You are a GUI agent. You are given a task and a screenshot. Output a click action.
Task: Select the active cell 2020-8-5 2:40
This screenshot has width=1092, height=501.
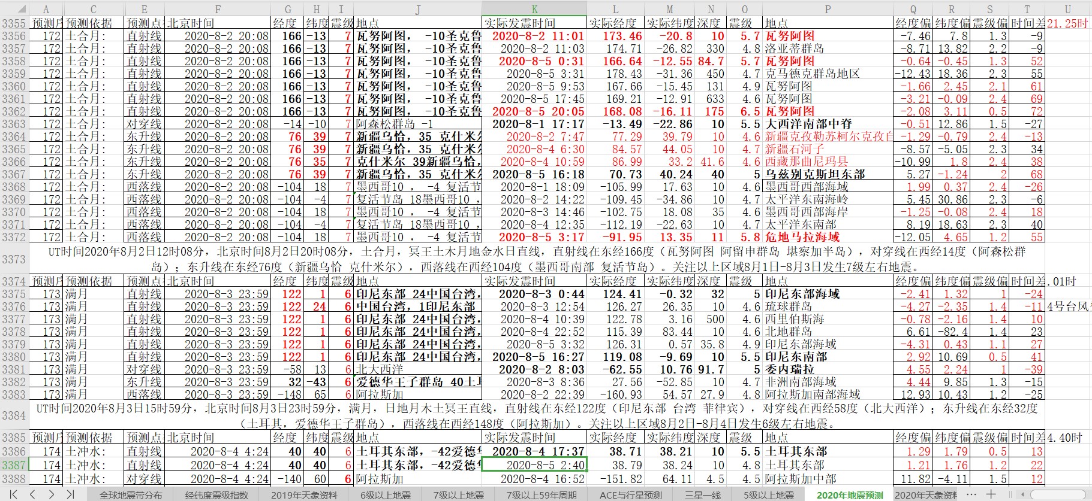pos(534,465)
